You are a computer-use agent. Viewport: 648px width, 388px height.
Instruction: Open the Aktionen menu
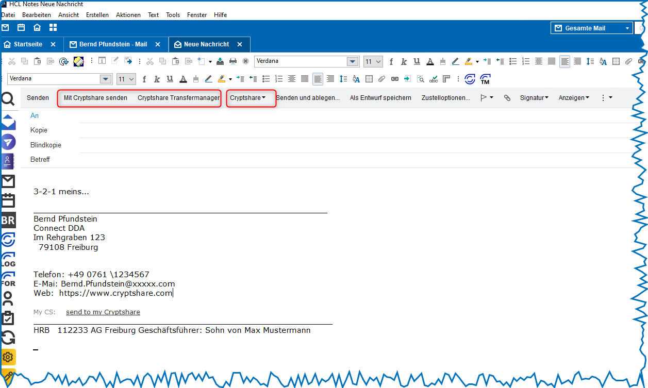tap(128, 15)
